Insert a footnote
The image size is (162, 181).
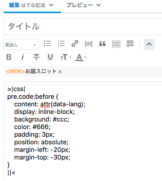pos(130,44)
